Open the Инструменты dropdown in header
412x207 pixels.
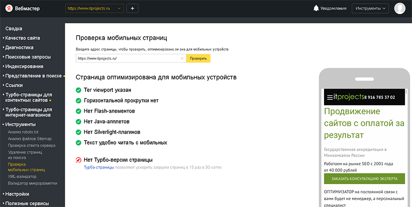click(x=370, y=8)
